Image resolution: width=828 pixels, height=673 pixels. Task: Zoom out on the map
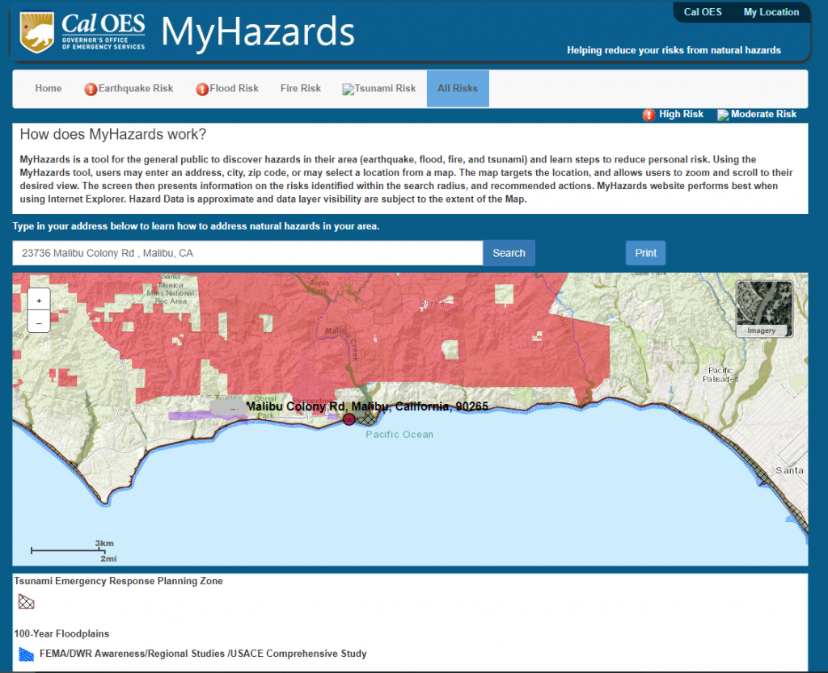coord(39,322)
